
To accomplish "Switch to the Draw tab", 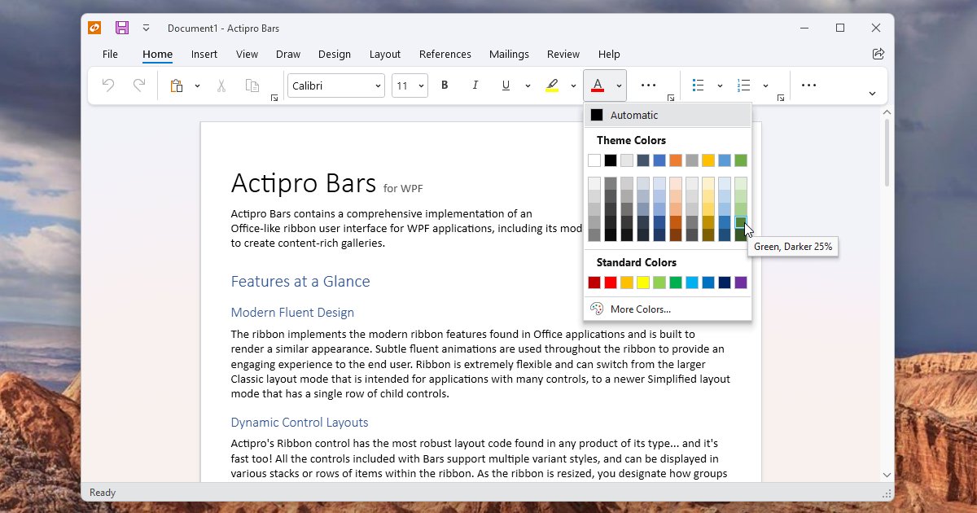I will (288, 55).
